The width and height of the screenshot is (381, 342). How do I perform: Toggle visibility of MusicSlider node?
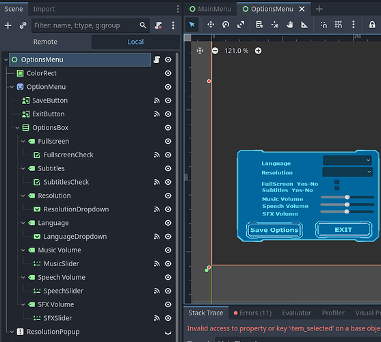coord(168,263)
